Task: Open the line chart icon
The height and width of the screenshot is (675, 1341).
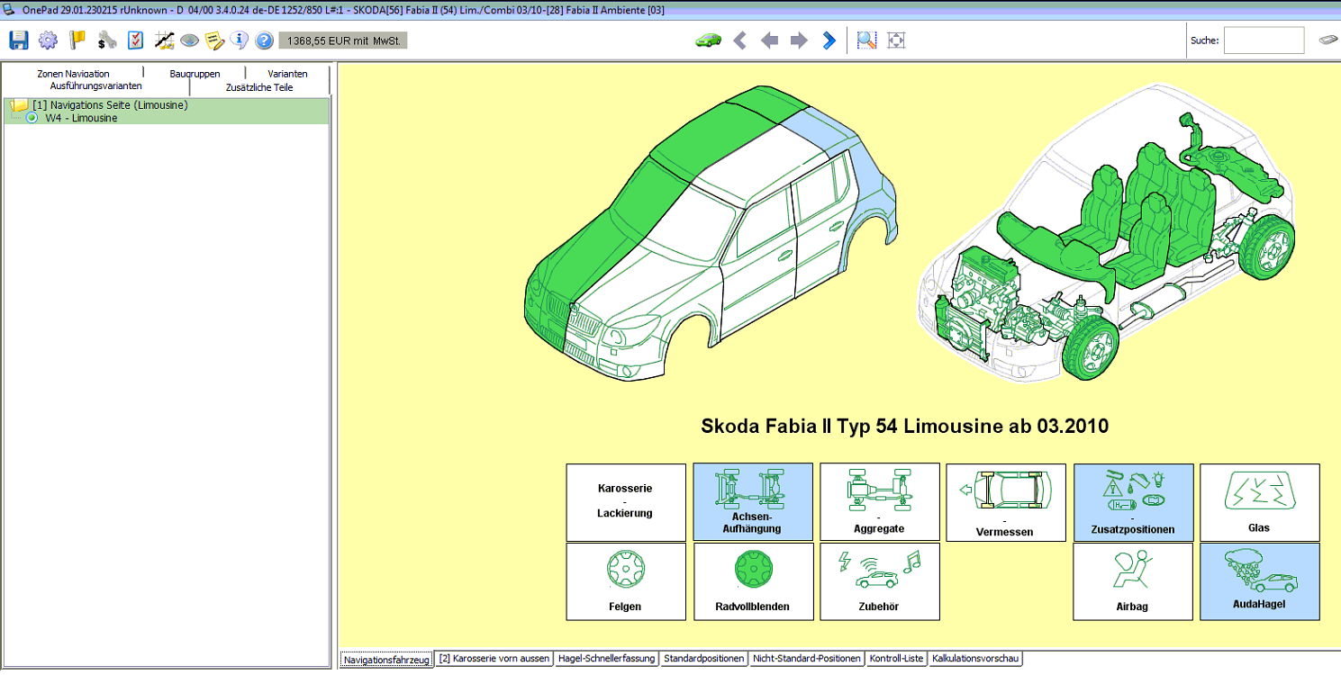Action: 164,40
